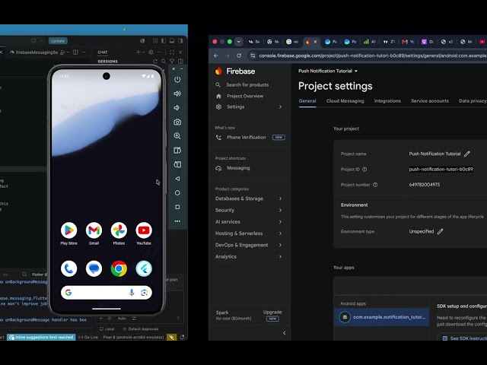
Task: Edit environment type with pencil icon
Action: pyautogui.click(x=440, y=231)
